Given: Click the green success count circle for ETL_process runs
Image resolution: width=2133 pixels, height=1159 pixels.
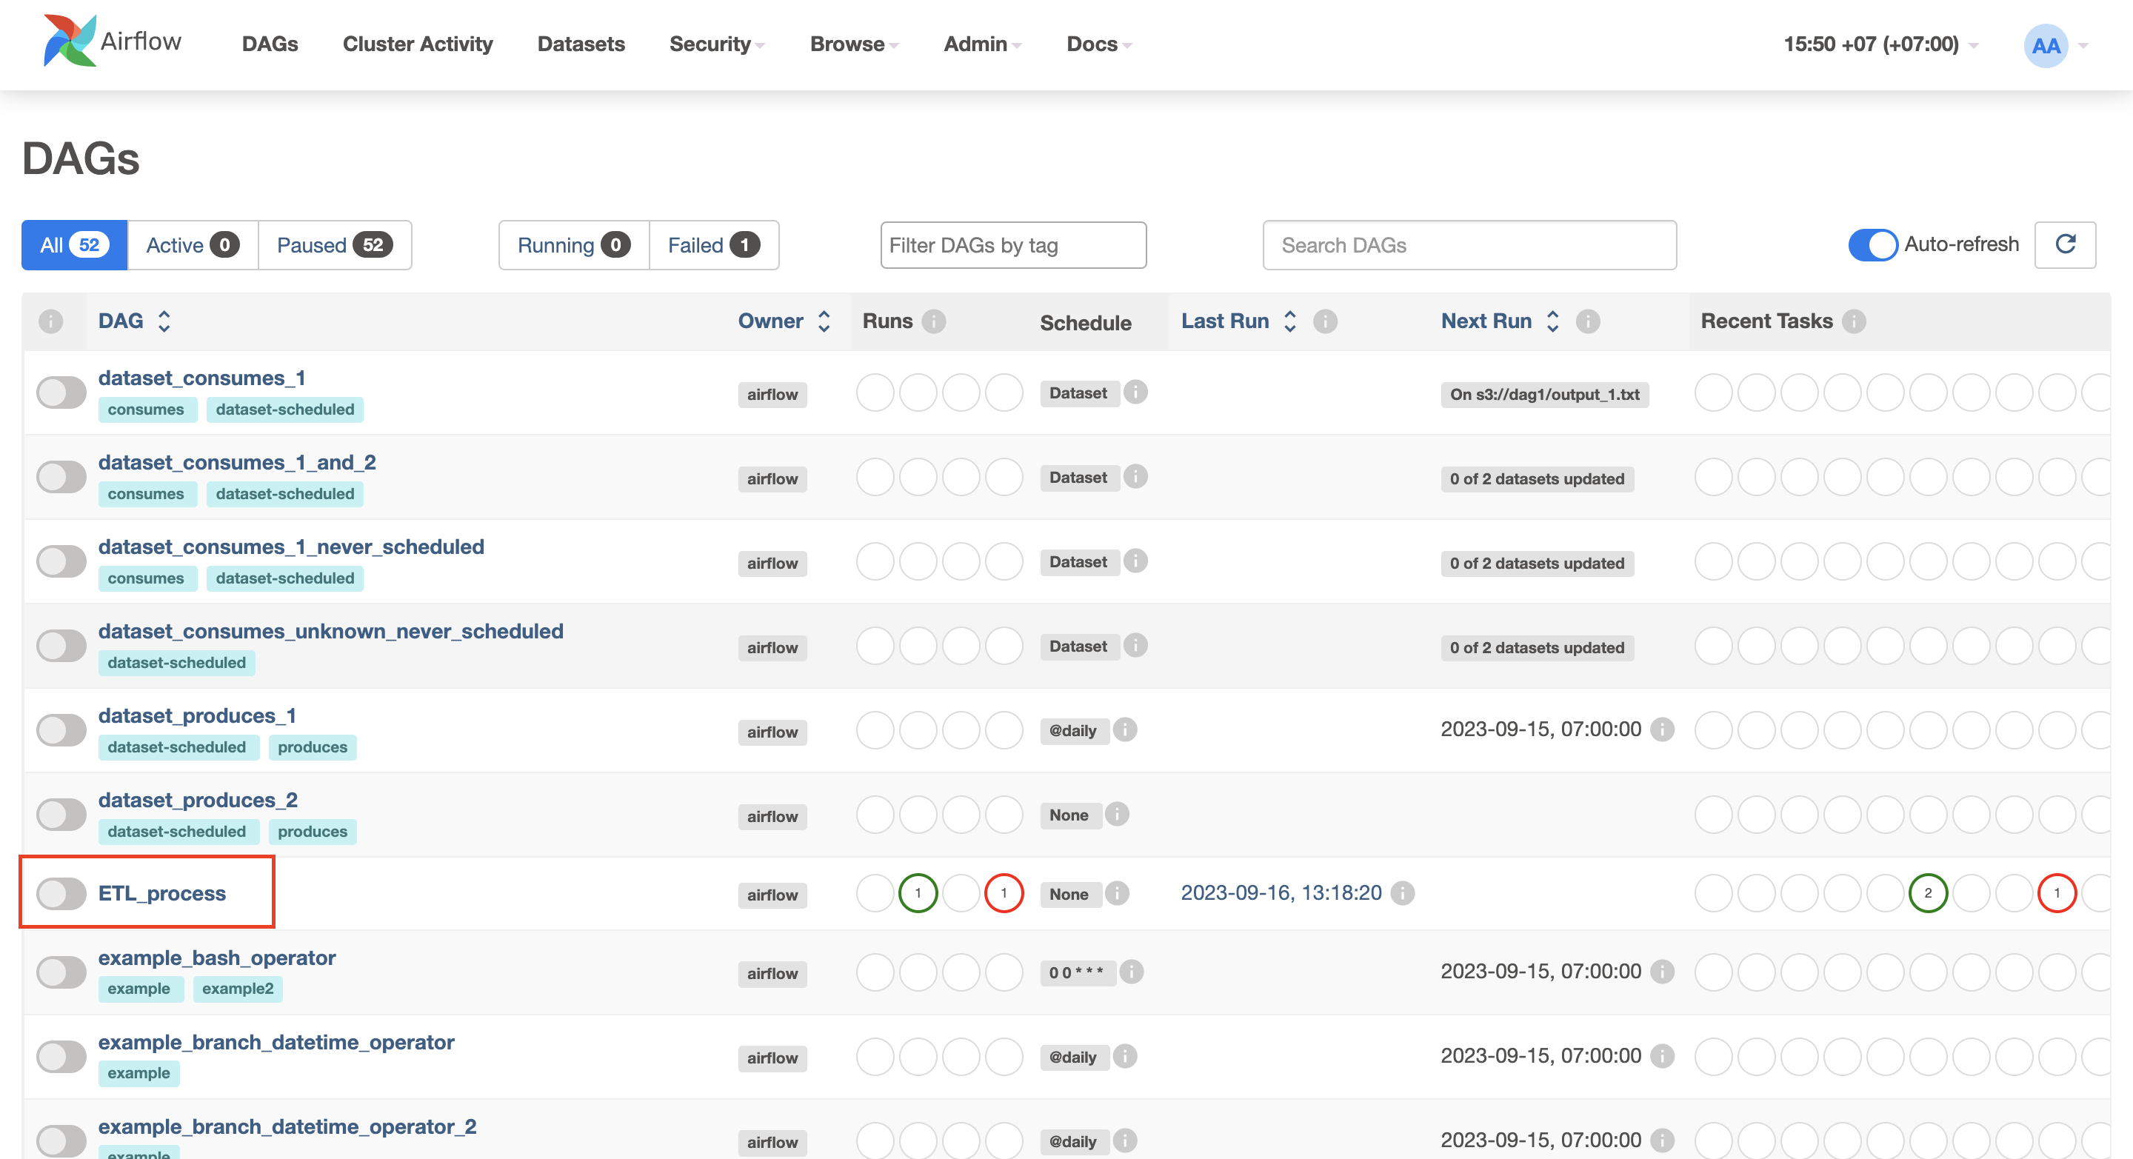Looking at the screenshot, I should pyautogui.click(x=918, y=893).
